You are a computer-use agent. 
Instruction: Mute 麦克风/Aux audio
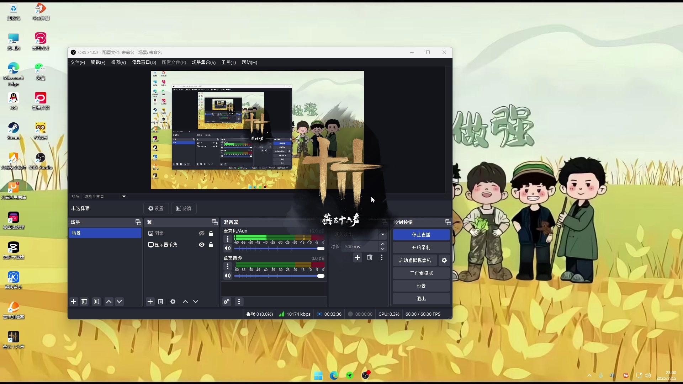click(228, 249)
